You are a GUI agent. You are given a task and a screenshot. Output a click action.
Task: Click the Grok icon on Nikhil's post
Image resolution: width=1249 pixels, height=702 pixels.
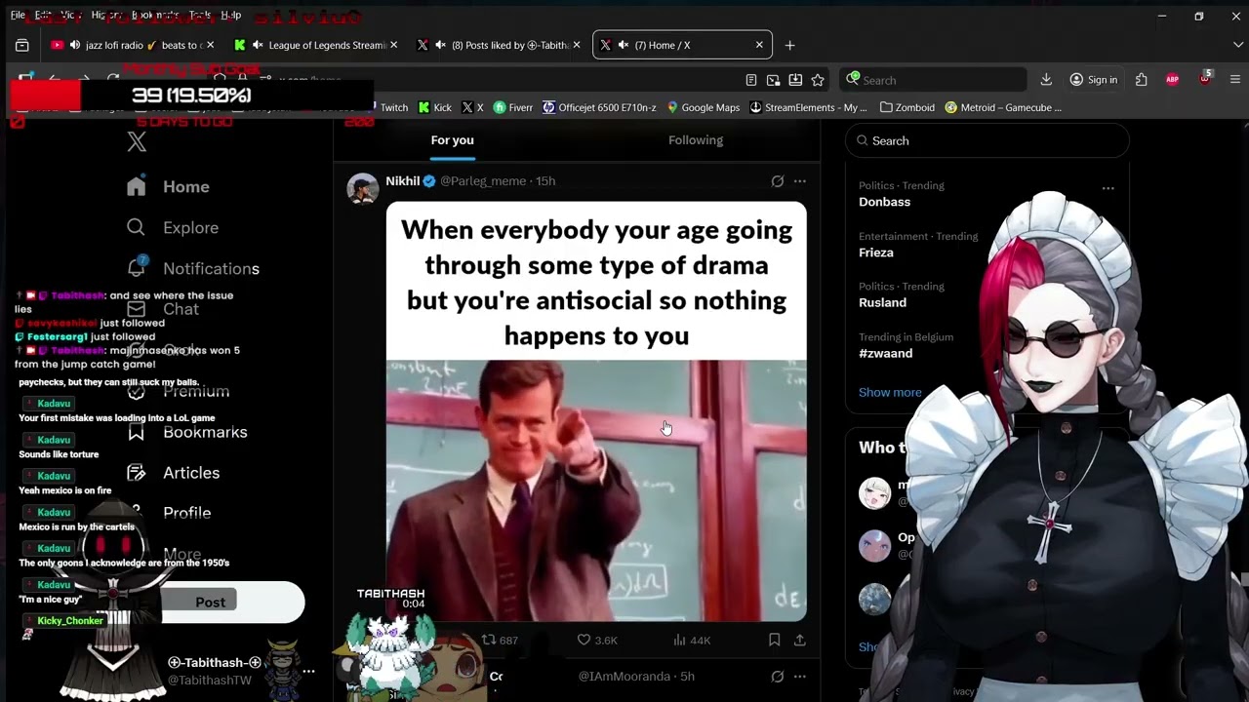(x=778, y=181)
